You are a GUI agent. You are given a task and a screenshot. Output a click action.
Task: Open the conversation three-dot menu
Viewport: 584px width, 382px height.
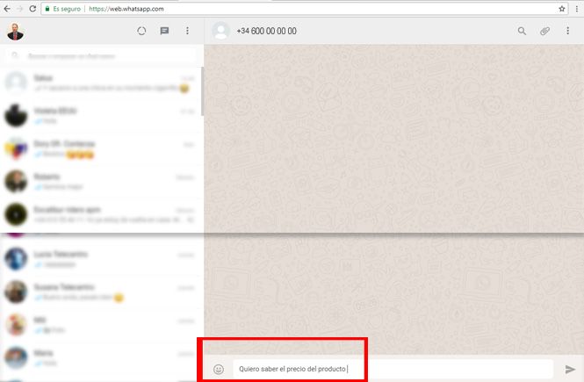567,31
